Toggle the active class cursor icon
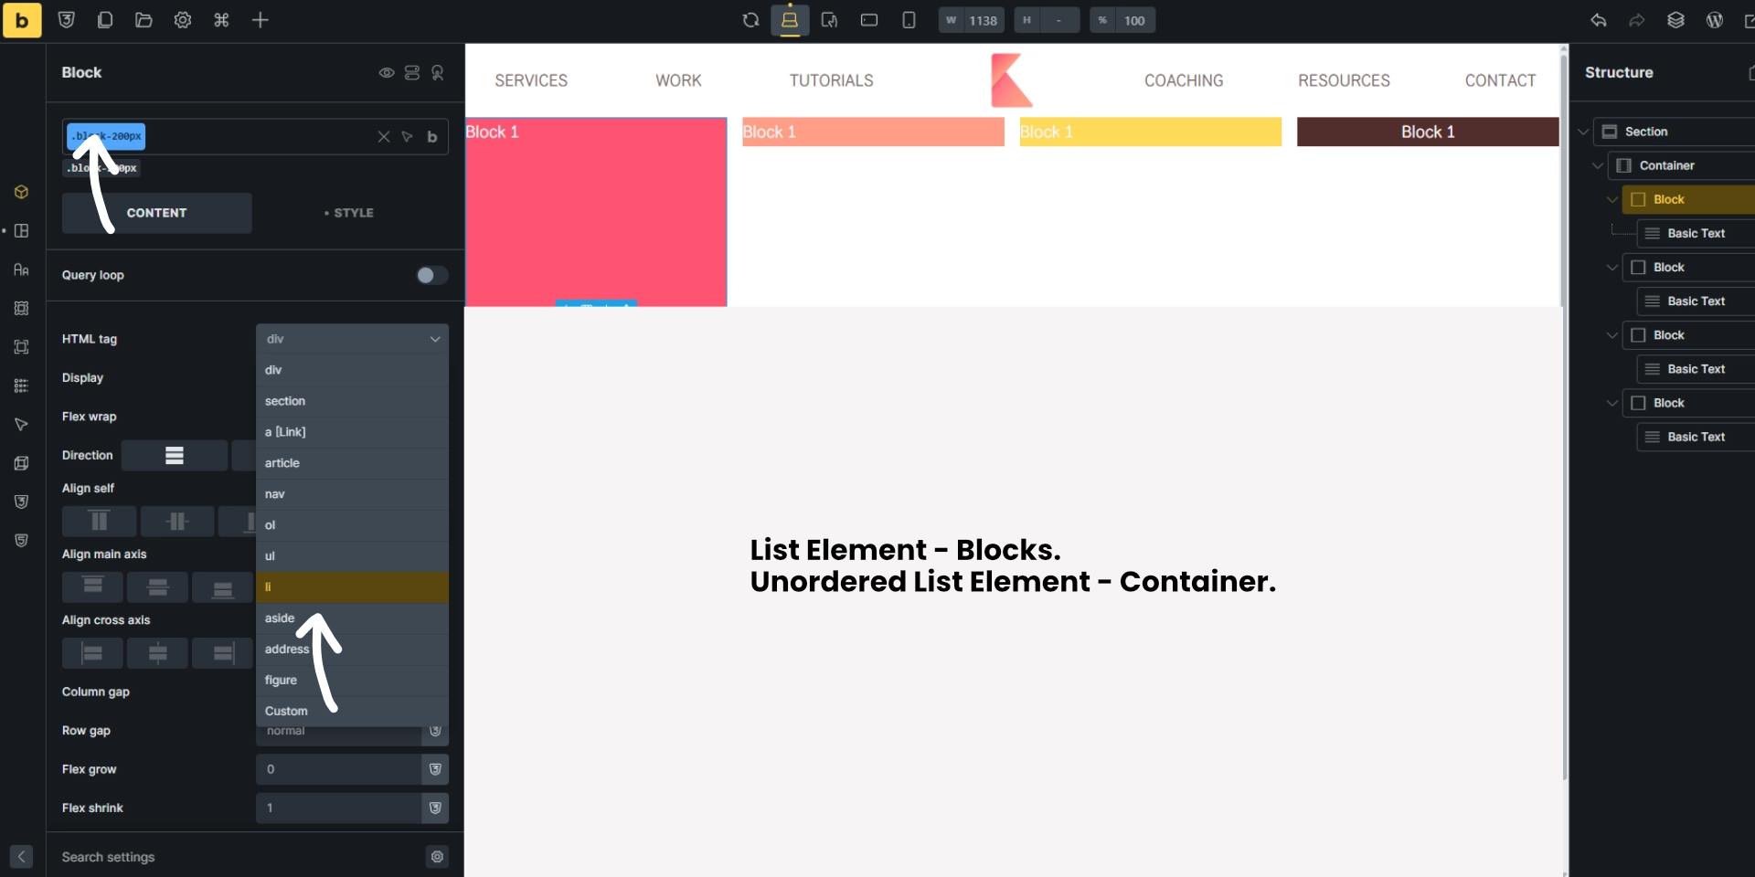1755x877 pixels. point(409,137)
